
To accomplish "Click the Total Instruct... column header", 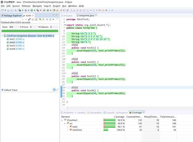I will pyautogui.click(x=168, y=117).
